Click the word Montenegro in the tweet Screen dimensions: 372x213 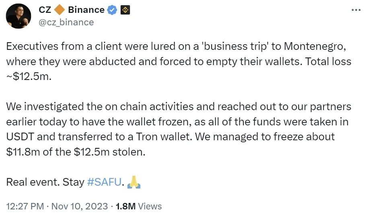[x=314, y=46]
